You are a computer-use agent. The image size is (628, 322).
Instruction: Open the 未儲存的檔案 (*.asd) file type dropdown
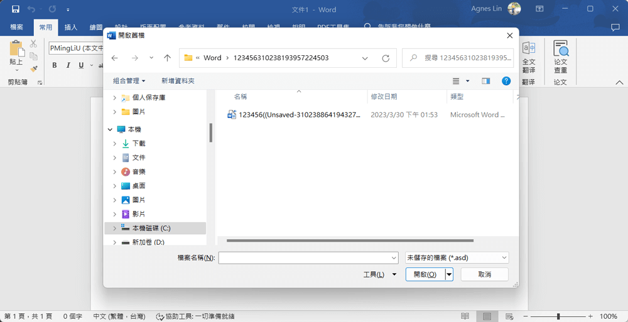[x=457, y=258]
